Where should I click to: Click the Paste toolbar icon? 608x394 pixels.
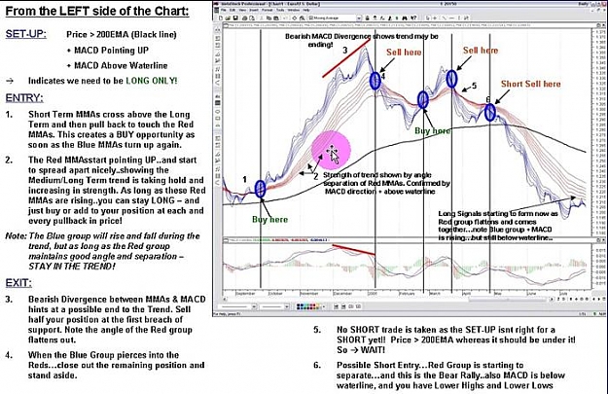click(x=276, y=18)
